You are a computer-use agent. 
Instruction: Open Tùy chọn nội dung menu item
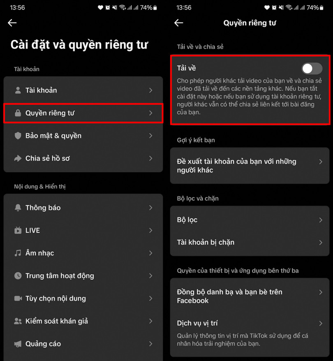pos(83,299)
